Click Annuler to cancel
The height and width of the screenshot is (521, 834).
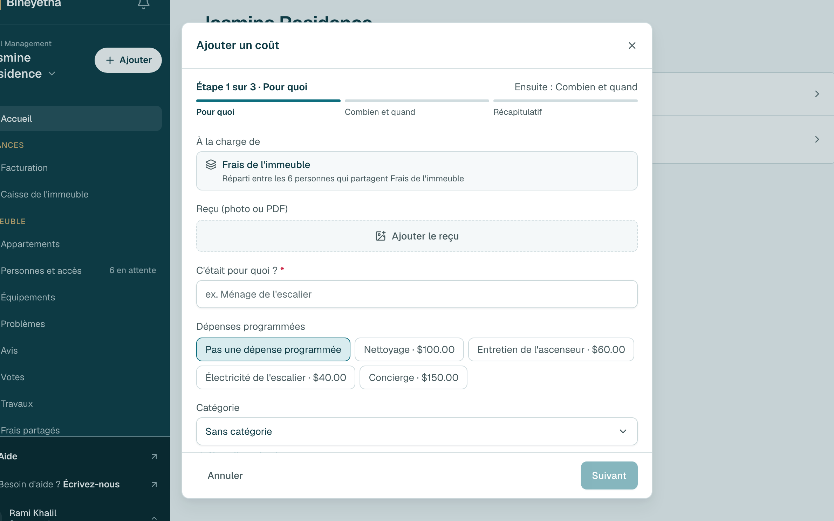(225, 475)
